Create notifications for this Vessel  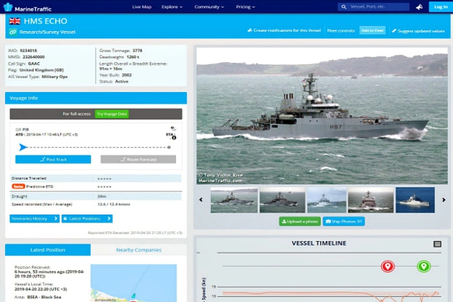tap(284, 30)
